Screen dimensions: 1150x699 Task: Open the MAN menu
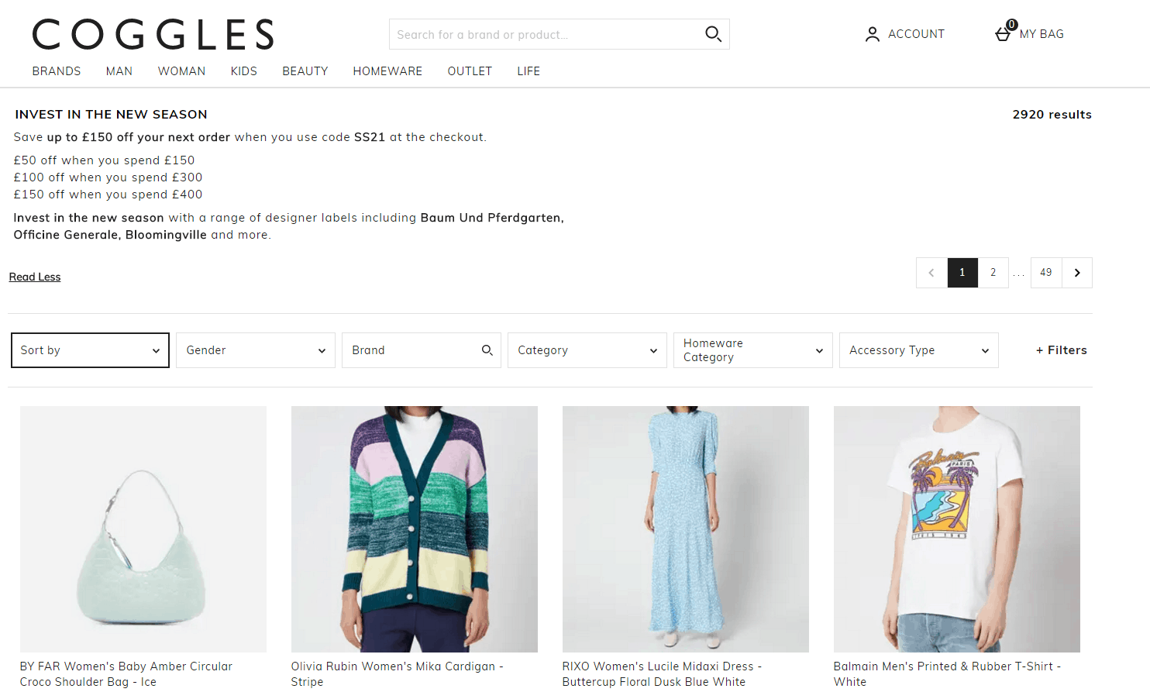click(119, 71)
